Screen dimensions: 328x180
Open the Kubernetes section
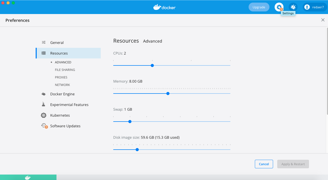tap(68, 115)
